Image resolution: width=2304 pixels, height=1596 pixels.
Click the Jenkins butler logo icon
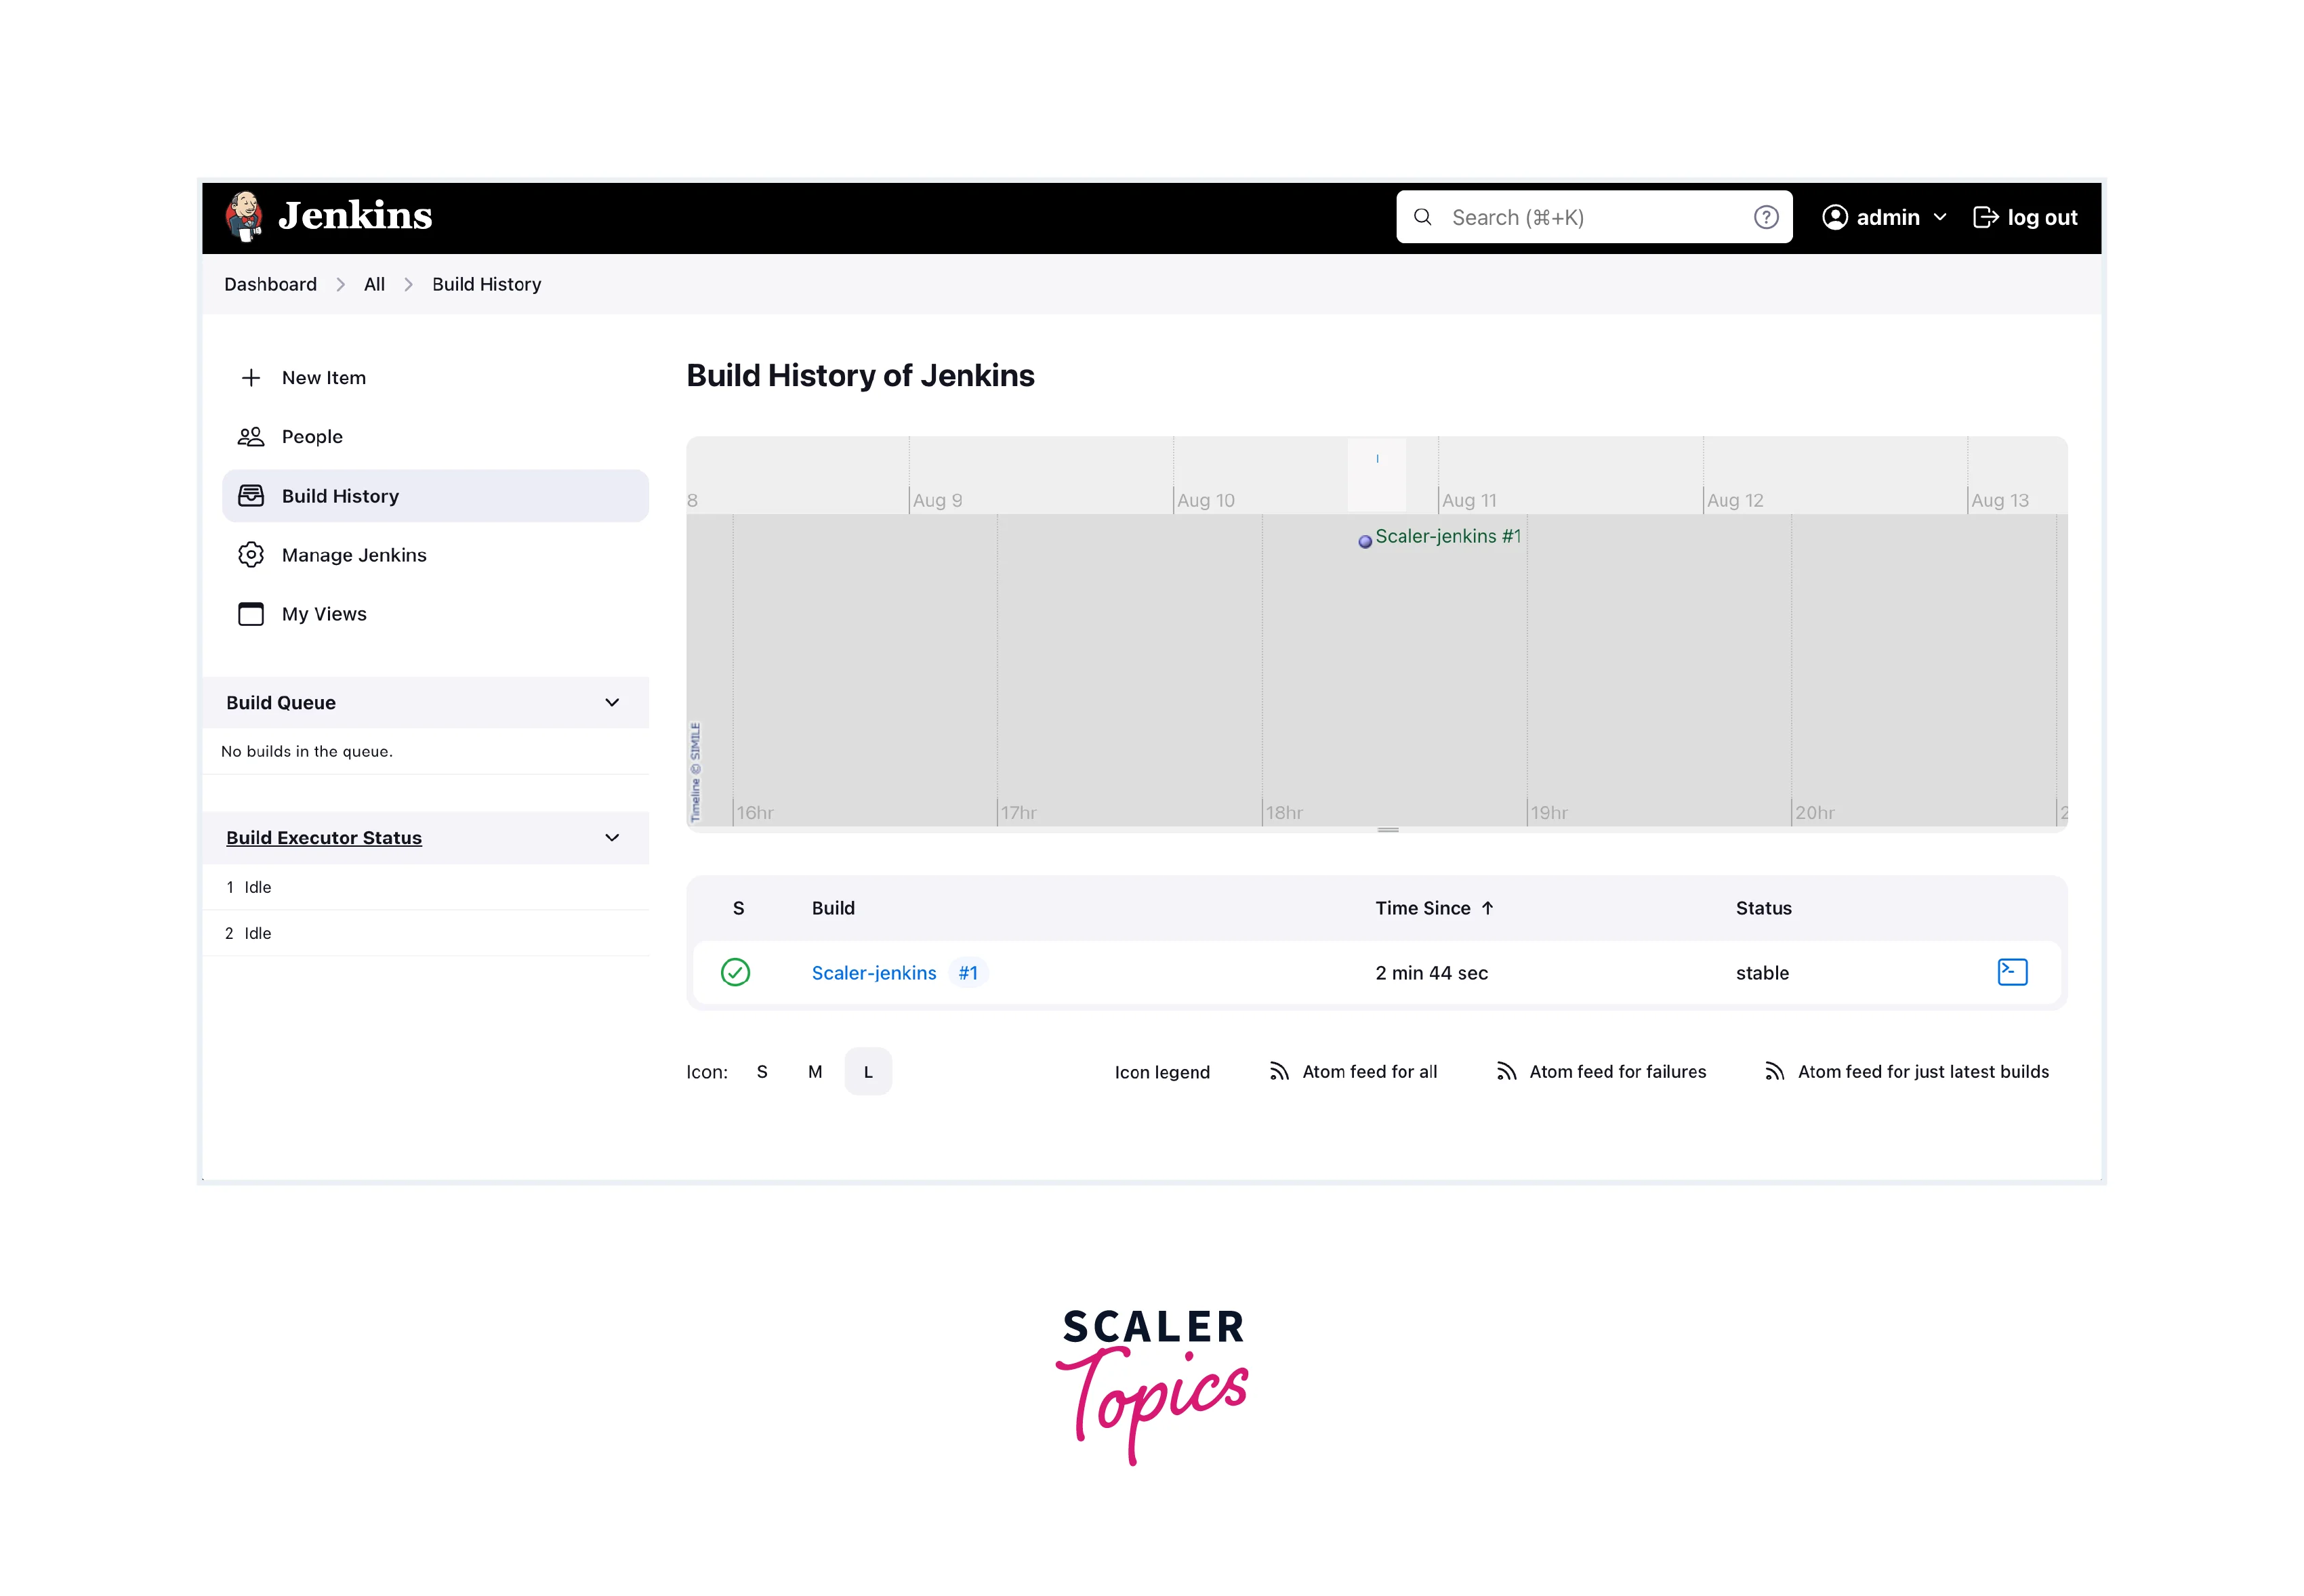[244, 216]
